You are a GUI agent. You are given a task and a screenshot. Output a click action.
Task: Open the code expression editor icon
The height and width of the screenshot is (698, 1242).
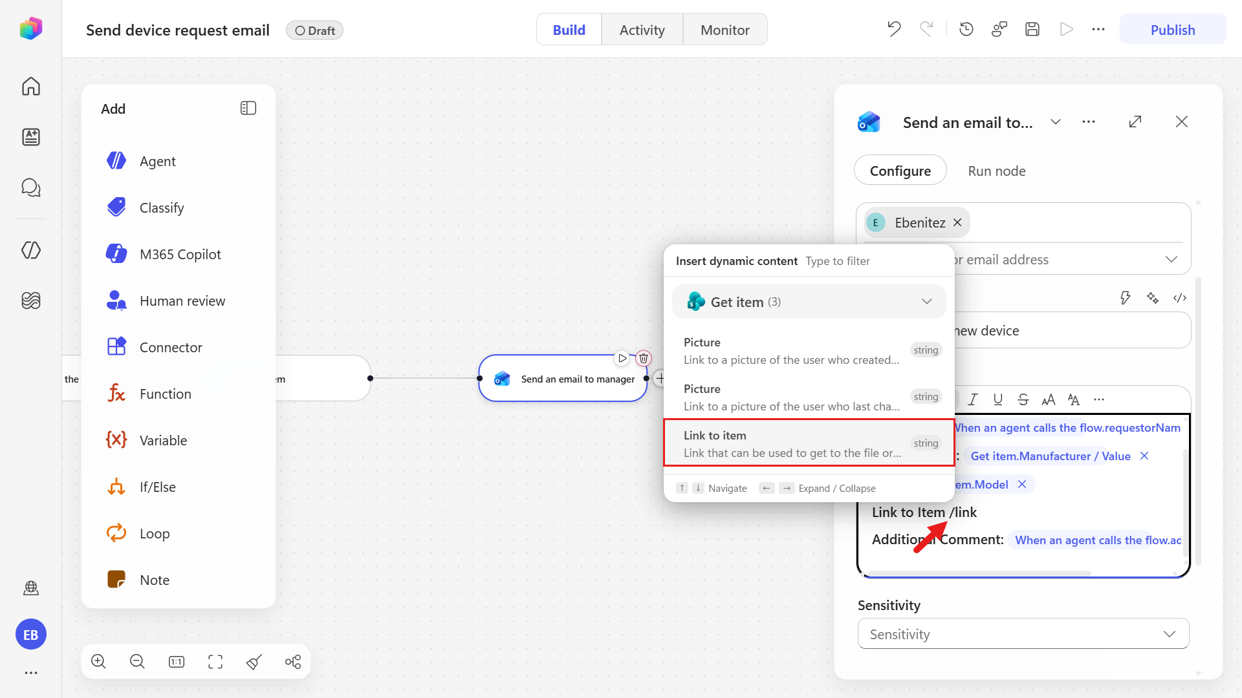coord(1180,297)
